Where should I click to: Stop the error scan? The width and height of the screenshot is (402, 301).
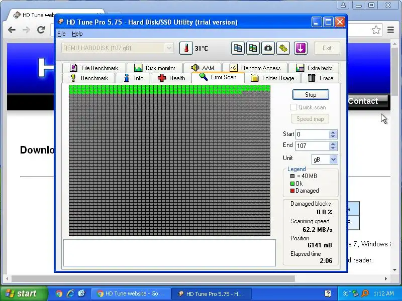(x=311, y=95)
